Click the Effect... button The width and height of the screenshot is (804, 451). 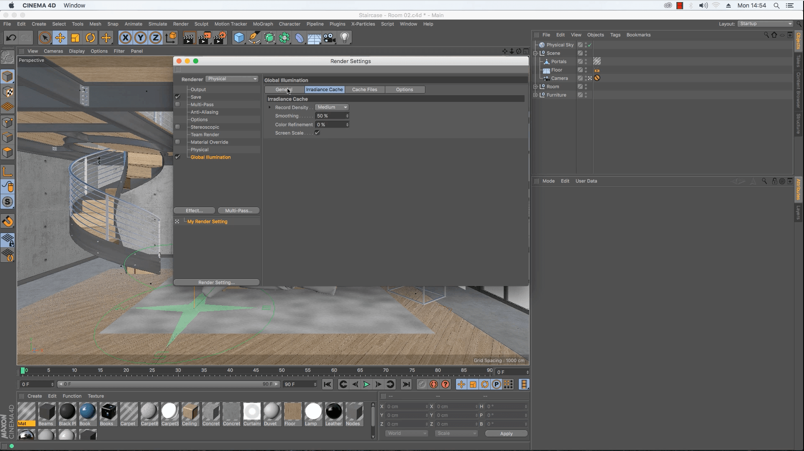(x=194, y=210)
